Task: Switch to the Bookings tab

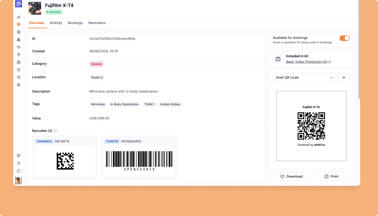Action: pos(75,23)
